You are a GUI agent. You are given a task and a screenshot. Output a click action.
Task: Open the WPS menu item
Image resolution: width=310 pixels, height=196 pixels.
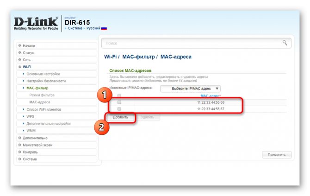(57, 117)
